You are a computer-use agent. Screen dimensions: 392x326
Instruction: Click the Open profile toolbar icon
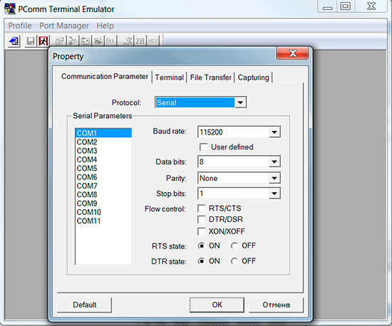(x=14, y=41)
